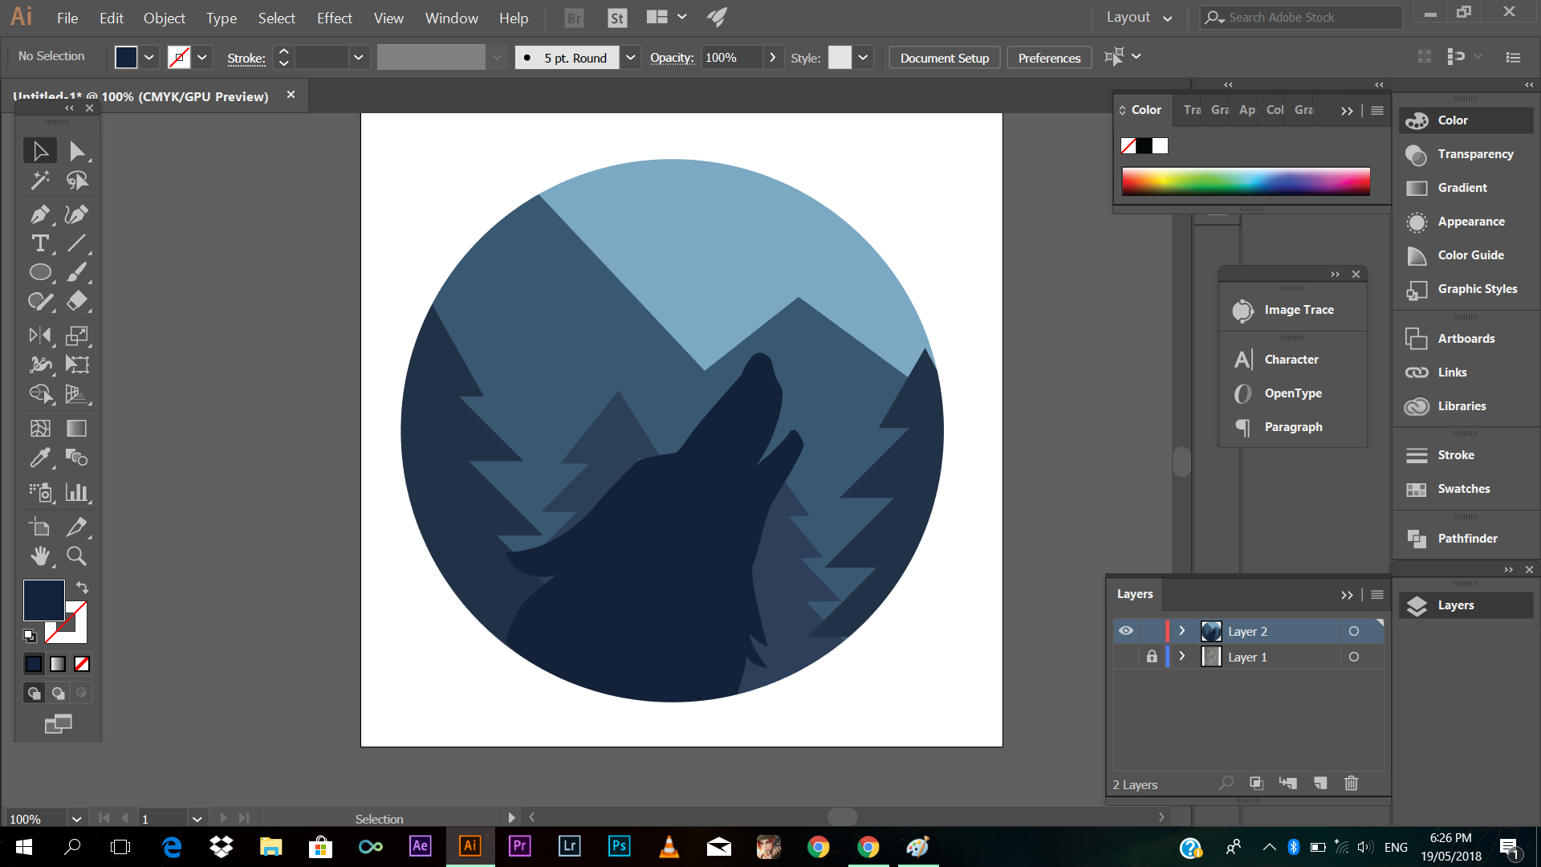1541x867 pixels.
Task: Set fill mode to solid Color
Action: (x=34, y=664)
